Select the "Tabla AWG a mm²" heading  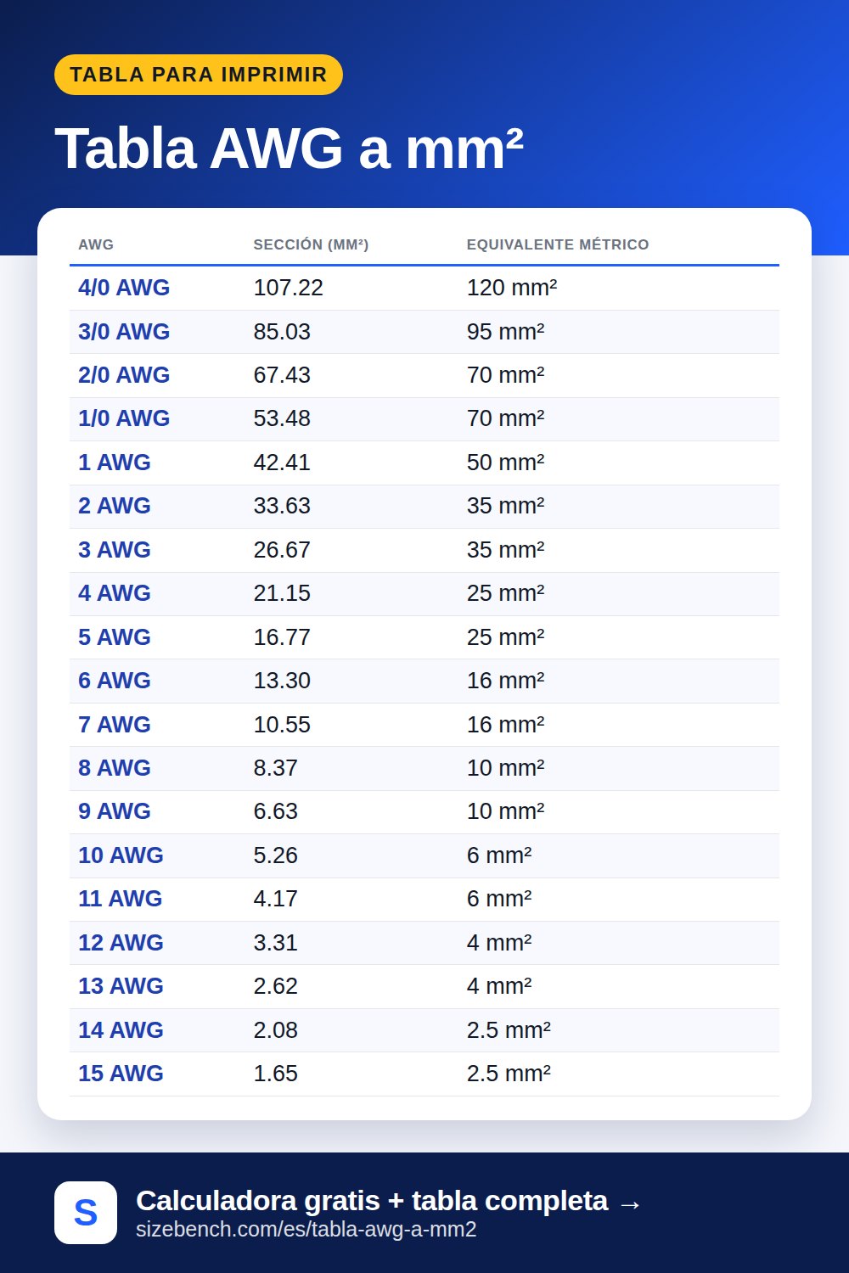point(289,149)
